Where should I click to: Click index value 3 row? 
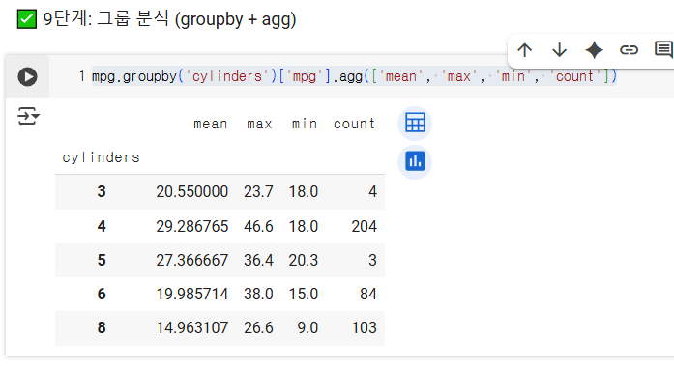(x=102, y=192)
